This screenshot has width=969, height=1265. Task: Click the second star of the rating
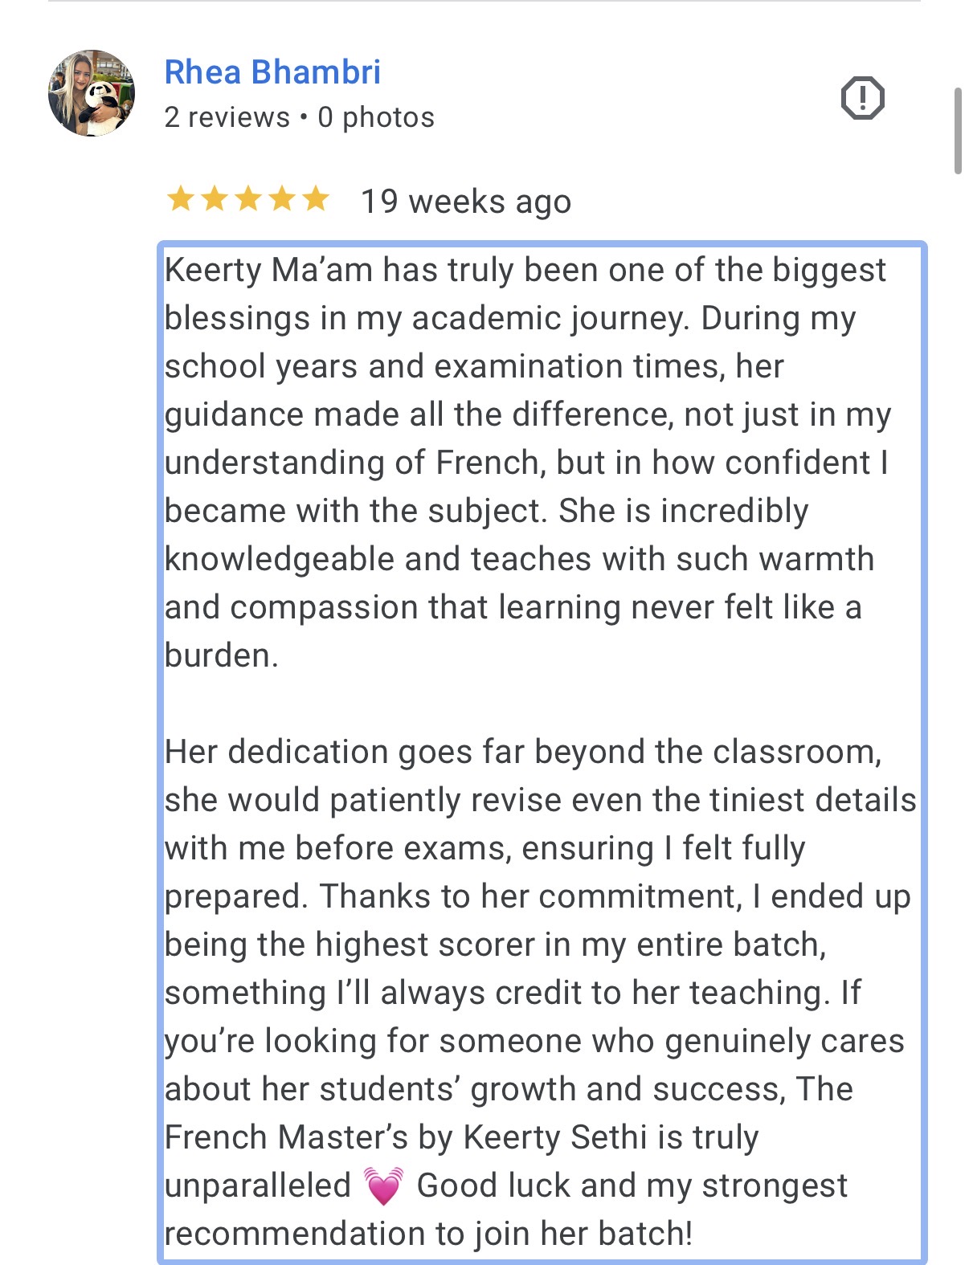215,198
